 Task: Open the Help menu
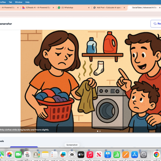(x=27, y=2)
